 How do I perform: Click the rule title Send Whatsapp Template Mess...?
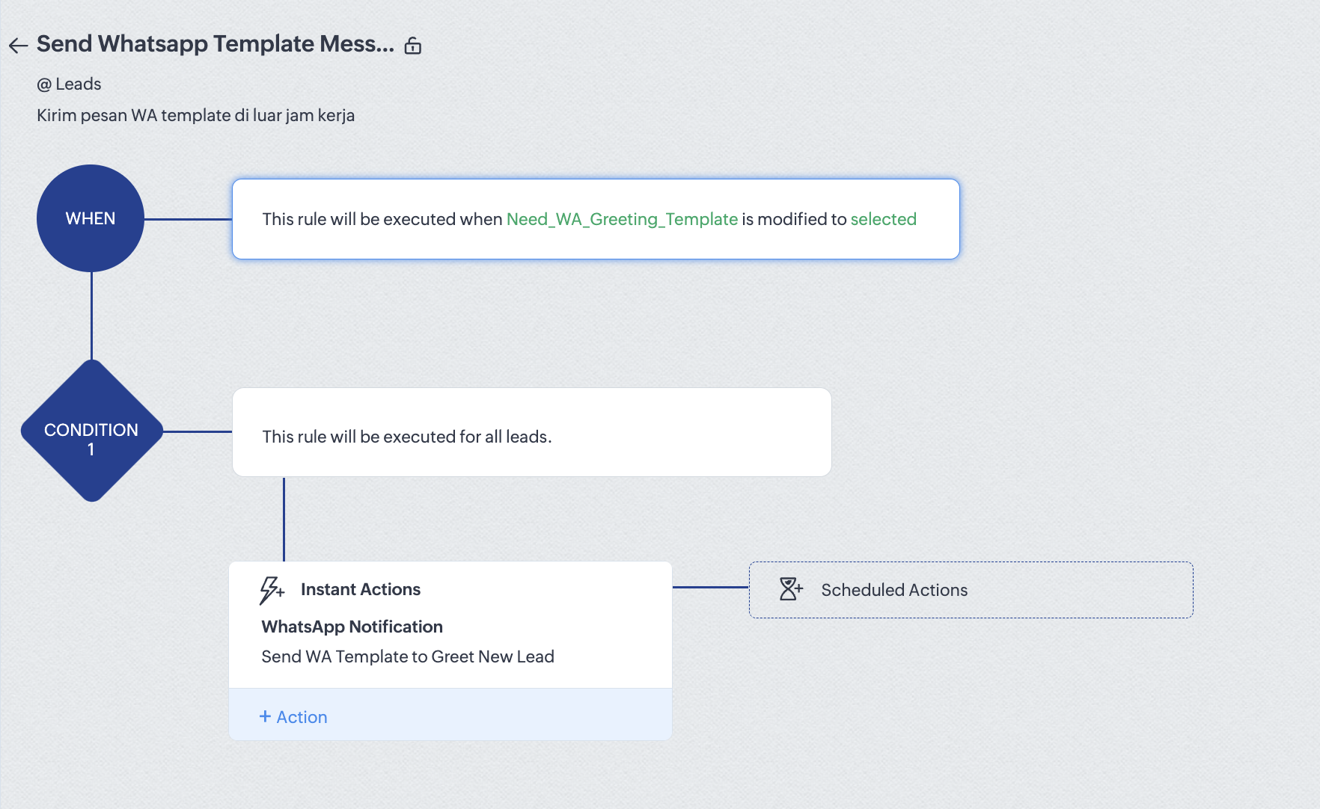(215, 44)
